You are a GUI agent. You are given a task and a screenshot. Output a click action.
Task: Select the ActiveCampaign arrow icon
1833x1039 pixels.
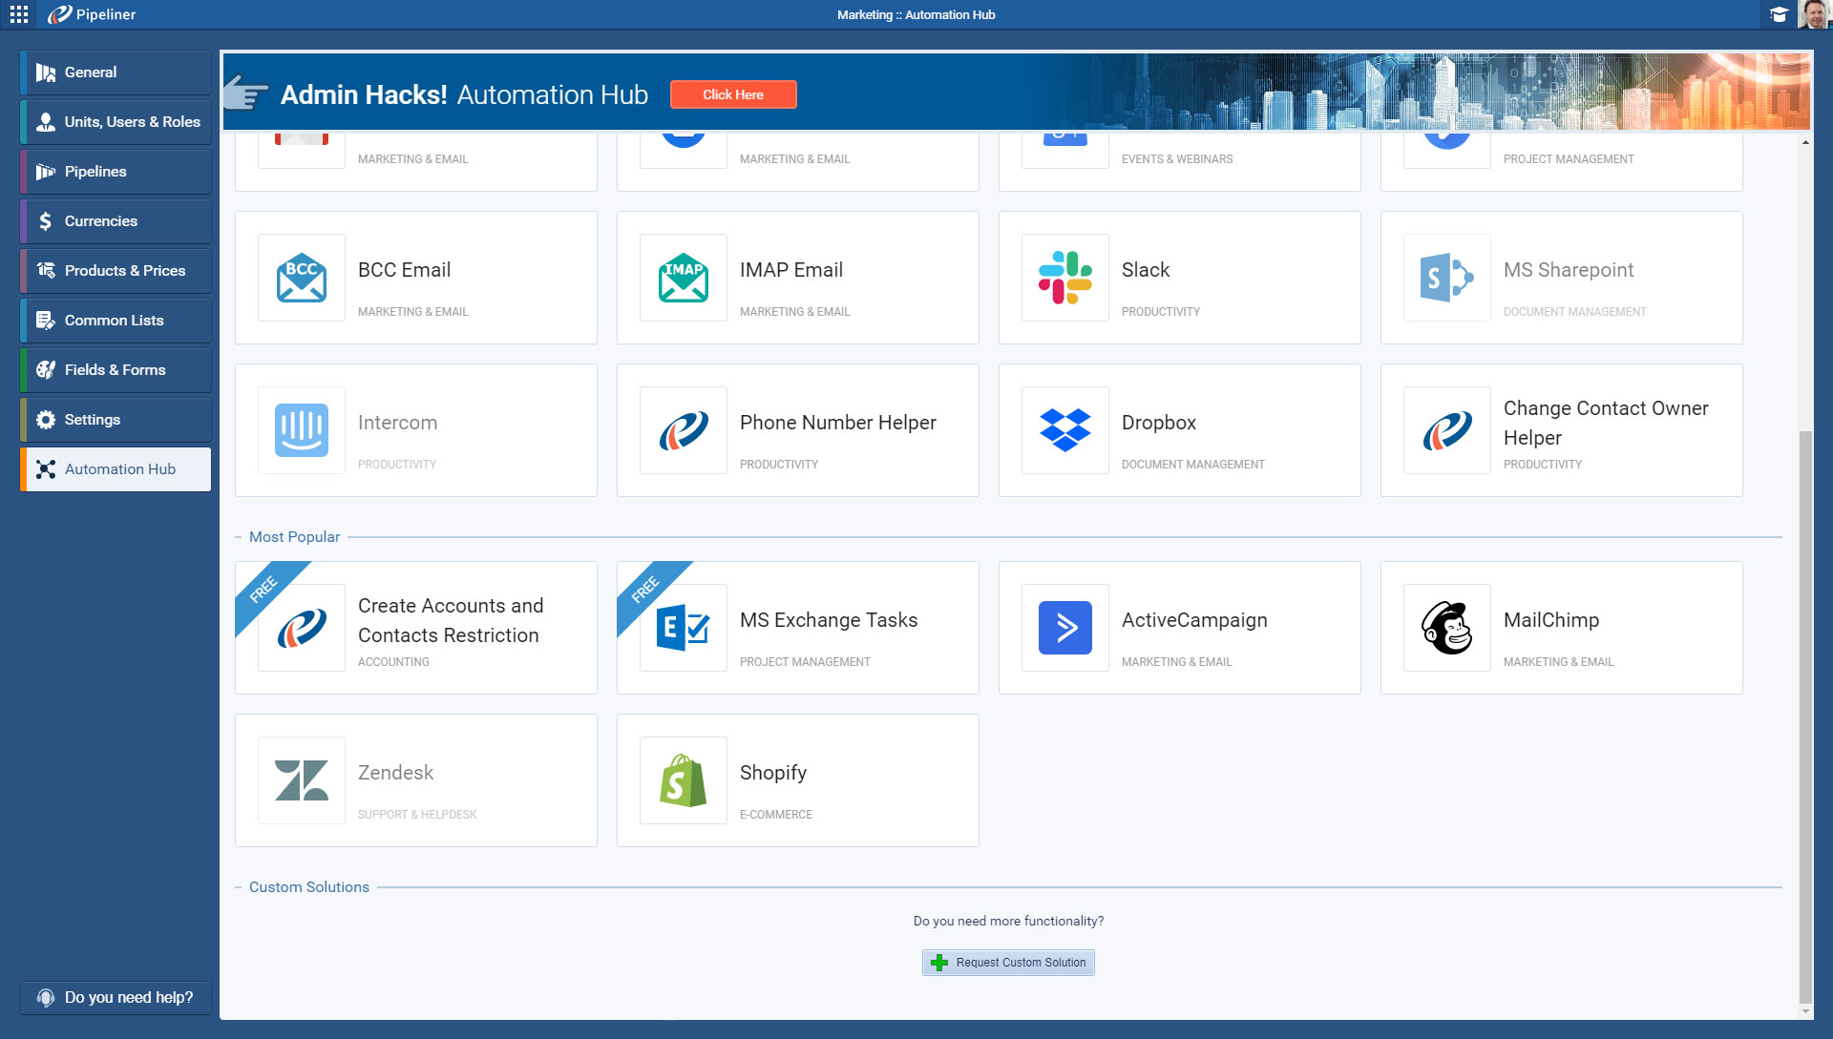click(x=1064, y=628)
